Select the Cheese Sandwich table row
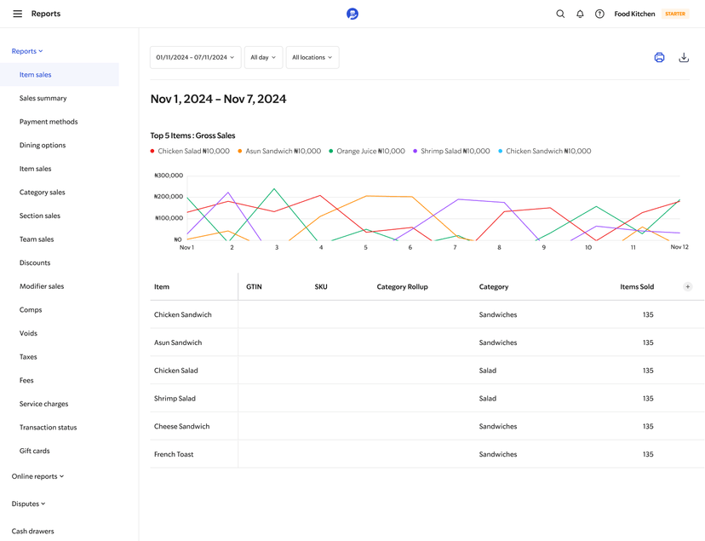This screenshot has width=705, height=541. 427,426
